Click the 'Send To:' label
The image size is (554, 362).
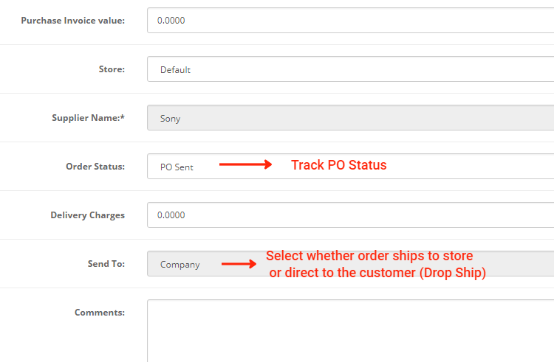106,264
